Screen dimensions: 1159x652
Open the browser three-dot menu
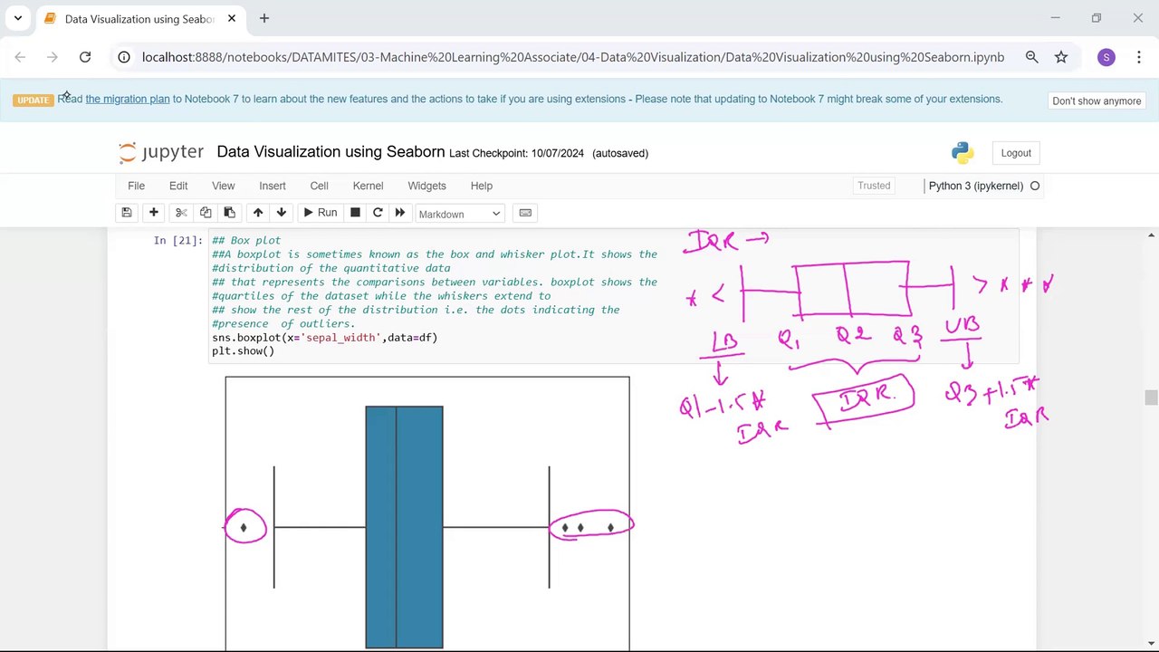pyautogui.click(x=1139, y=57)
